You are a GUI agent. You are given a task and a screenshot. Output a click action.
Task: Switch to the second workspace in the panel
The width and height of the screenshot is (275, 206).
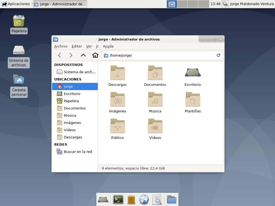pos(182,4)
